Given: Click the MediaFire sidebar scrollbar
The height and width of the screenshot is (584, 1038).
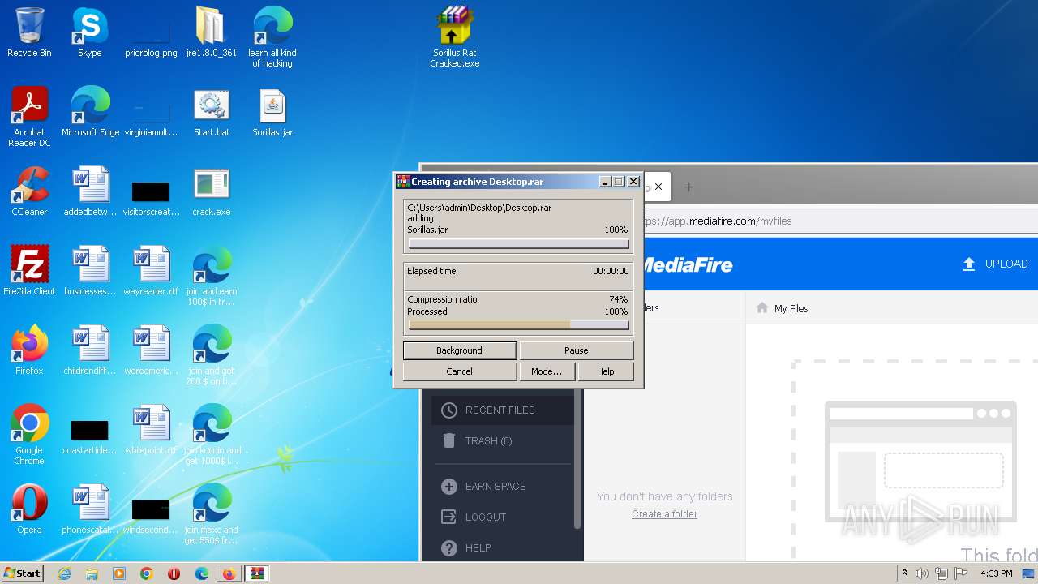Looking at the screenshot, I should (578, 458).
